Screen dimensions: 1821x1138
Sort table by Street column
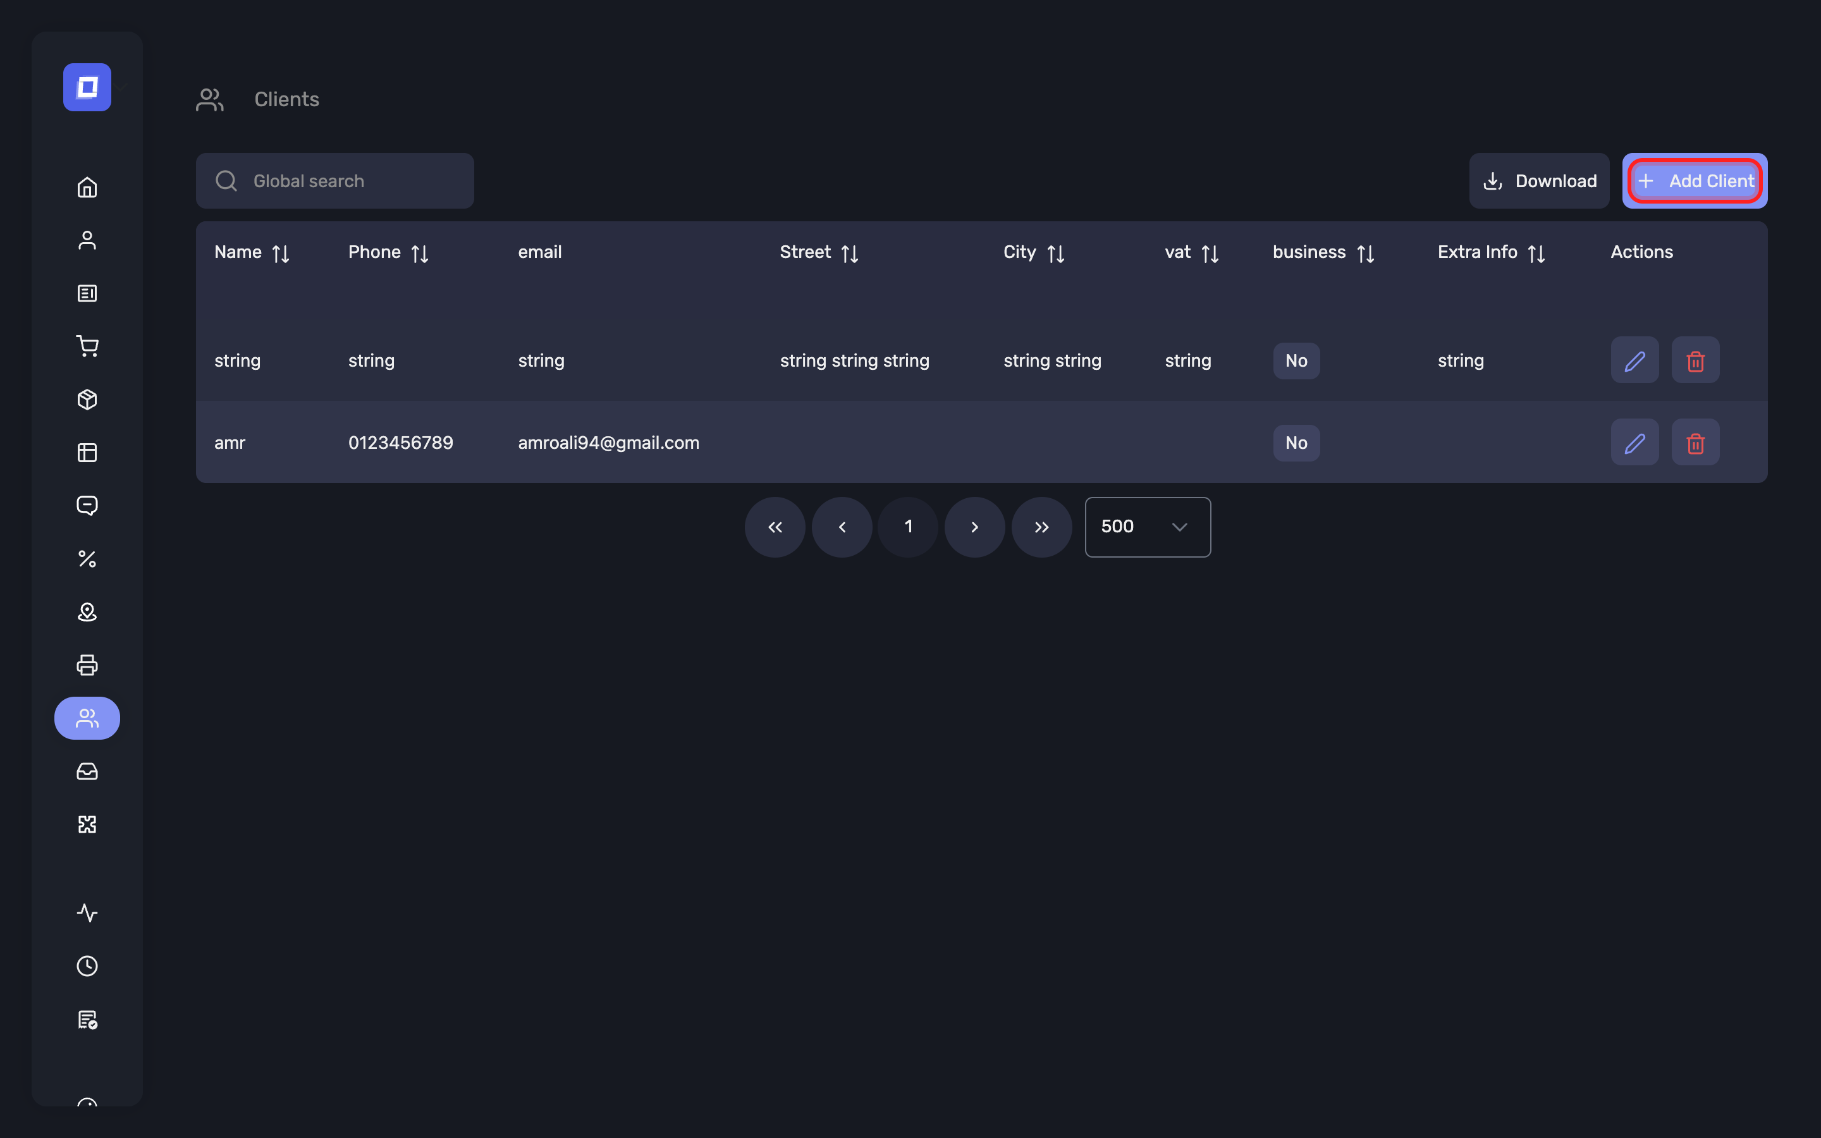click(x=850, y=254)
